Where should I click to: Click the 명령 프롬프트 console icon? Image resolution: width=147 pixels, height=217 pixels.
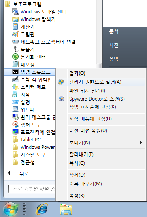click(x=15, y=72)
